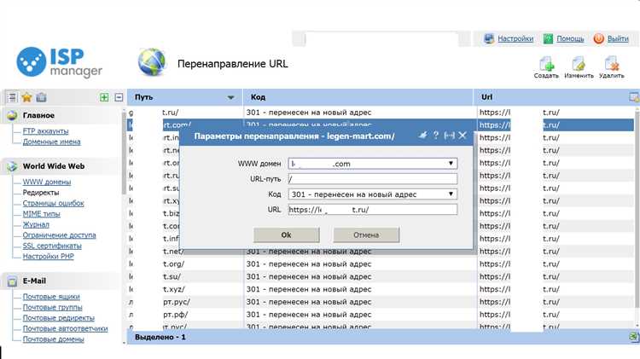This screenshot has width=640, height=359.
Task: Open Ограничение доступа in sidebar
Action: point(59,235)
